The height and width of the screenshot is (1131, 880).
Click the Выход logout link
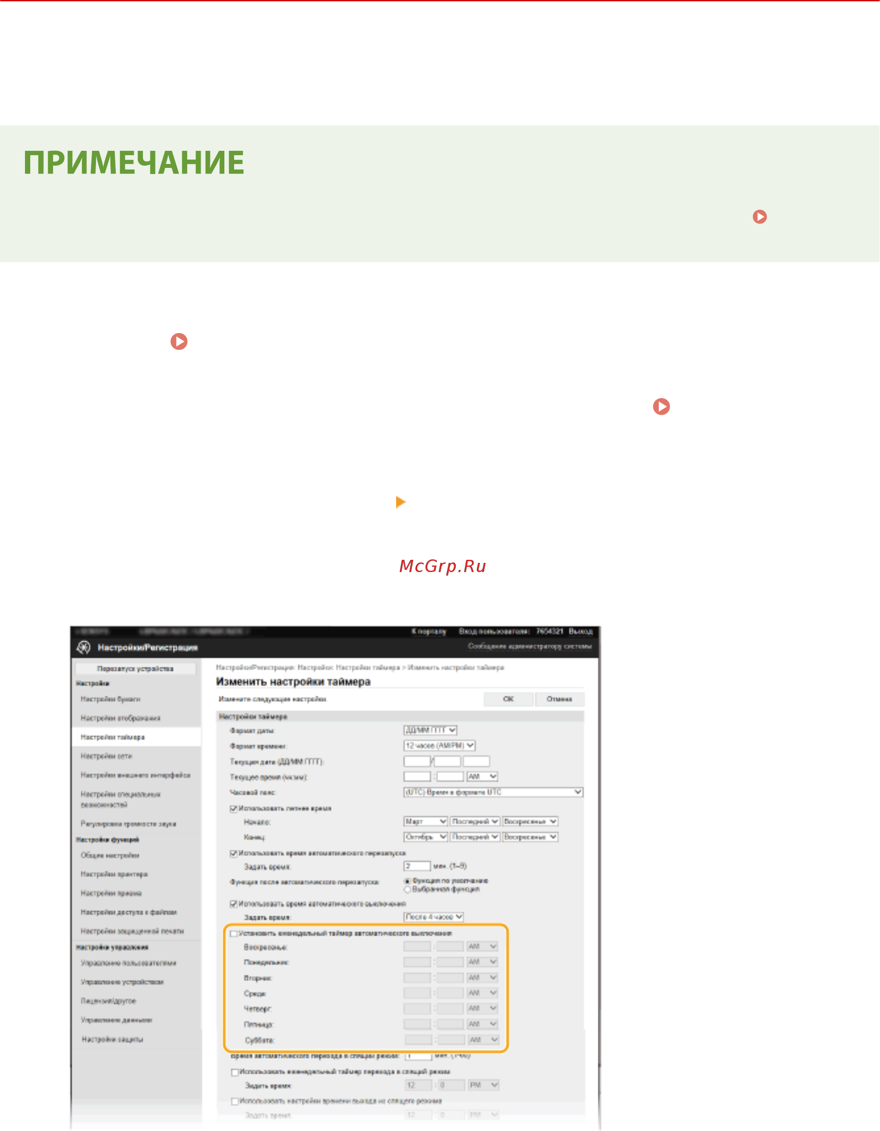(580, 631)
